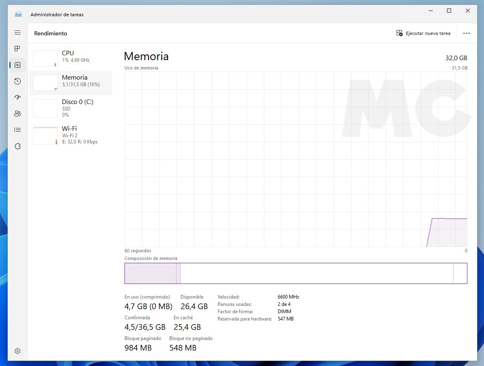The height and width of the screenshot is (366, 484).
Task: Open the Startup apps page icon
Action: coord(17,97)
